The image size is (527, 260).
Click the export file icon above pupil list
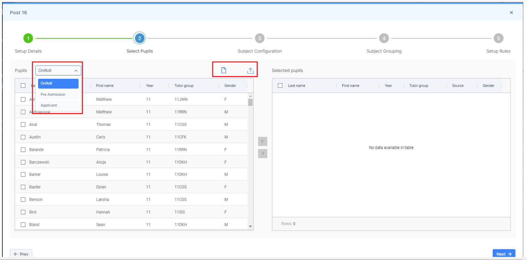click(x=224, y=70)
